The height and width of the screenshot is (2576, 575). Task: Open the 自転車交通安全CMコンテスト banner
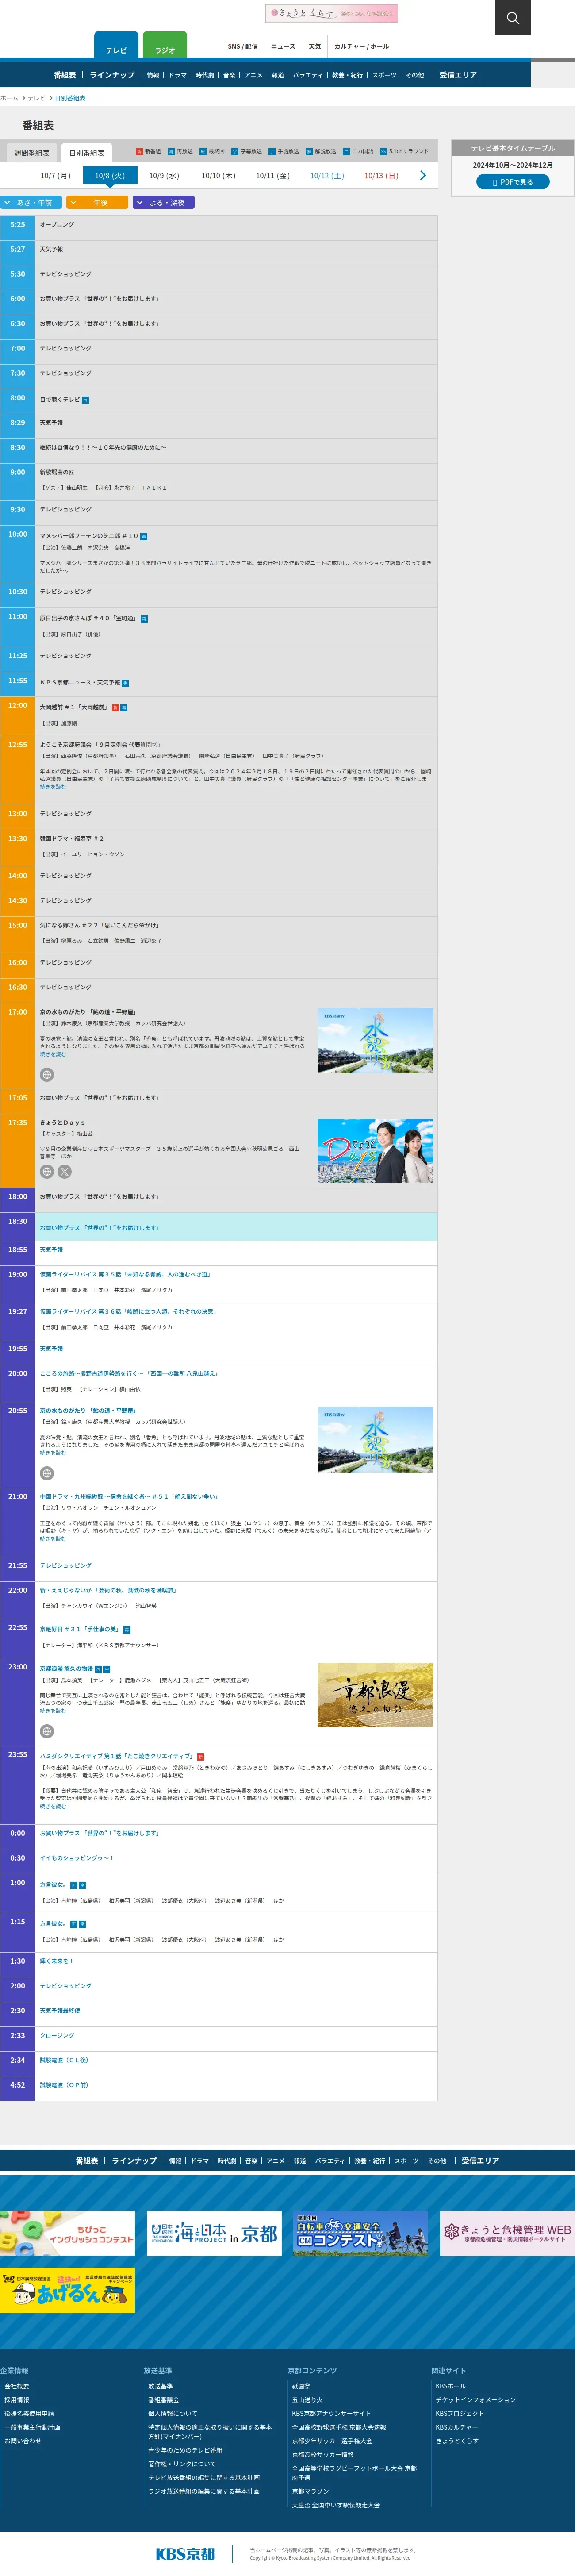point(361,2233)
